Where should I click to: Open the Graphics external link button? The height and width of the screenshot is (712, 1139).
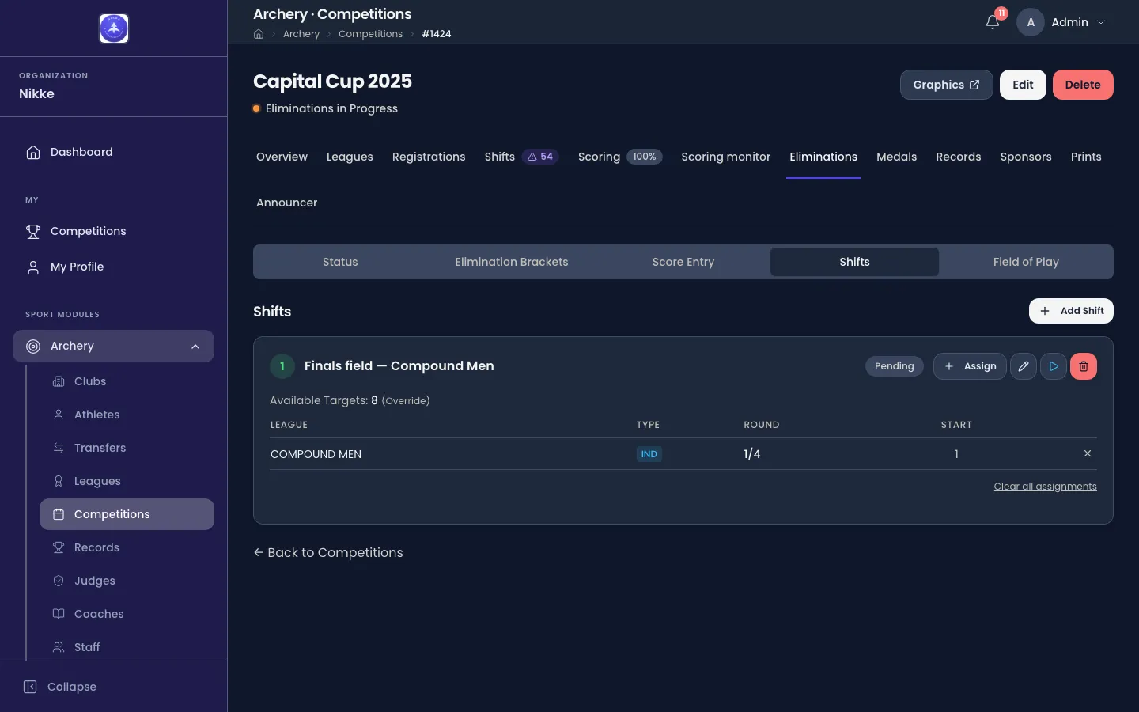[x=946, y=85]
